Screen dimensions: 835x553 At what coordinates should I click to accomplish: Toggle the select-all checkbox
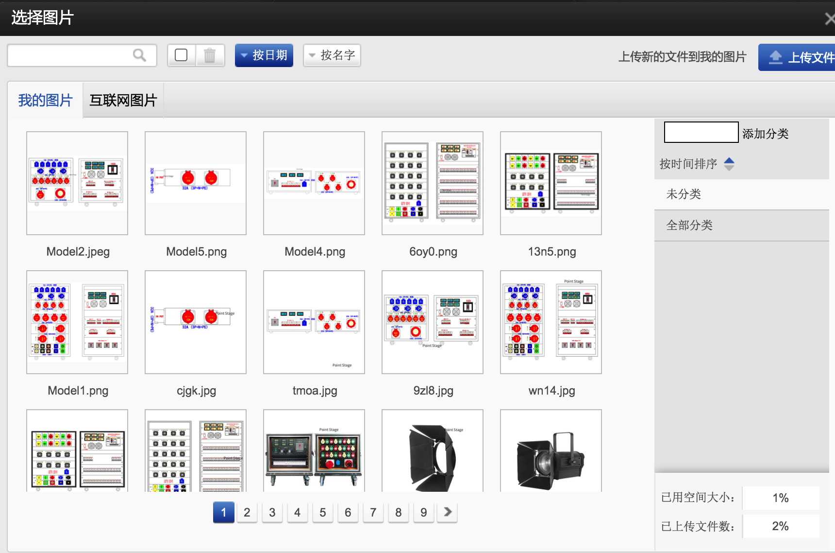[x=181, y=55]
